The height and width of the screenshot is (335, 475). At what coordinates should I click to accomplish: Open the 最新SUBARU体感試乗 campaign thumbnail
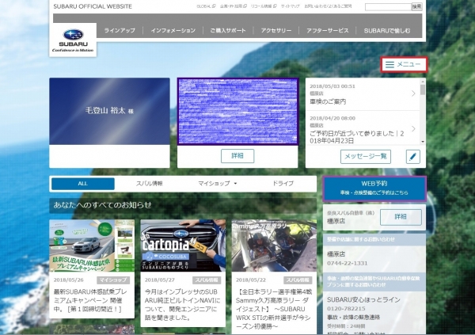[x=92, y=246]
